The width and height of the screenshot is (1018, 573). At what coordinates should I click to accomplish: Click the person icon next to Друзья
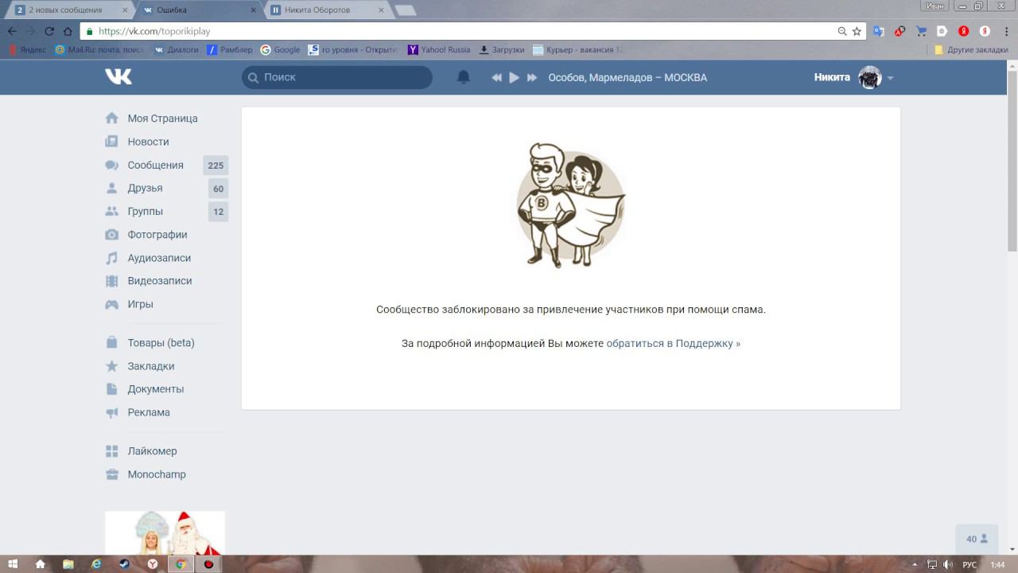point(112,188)
